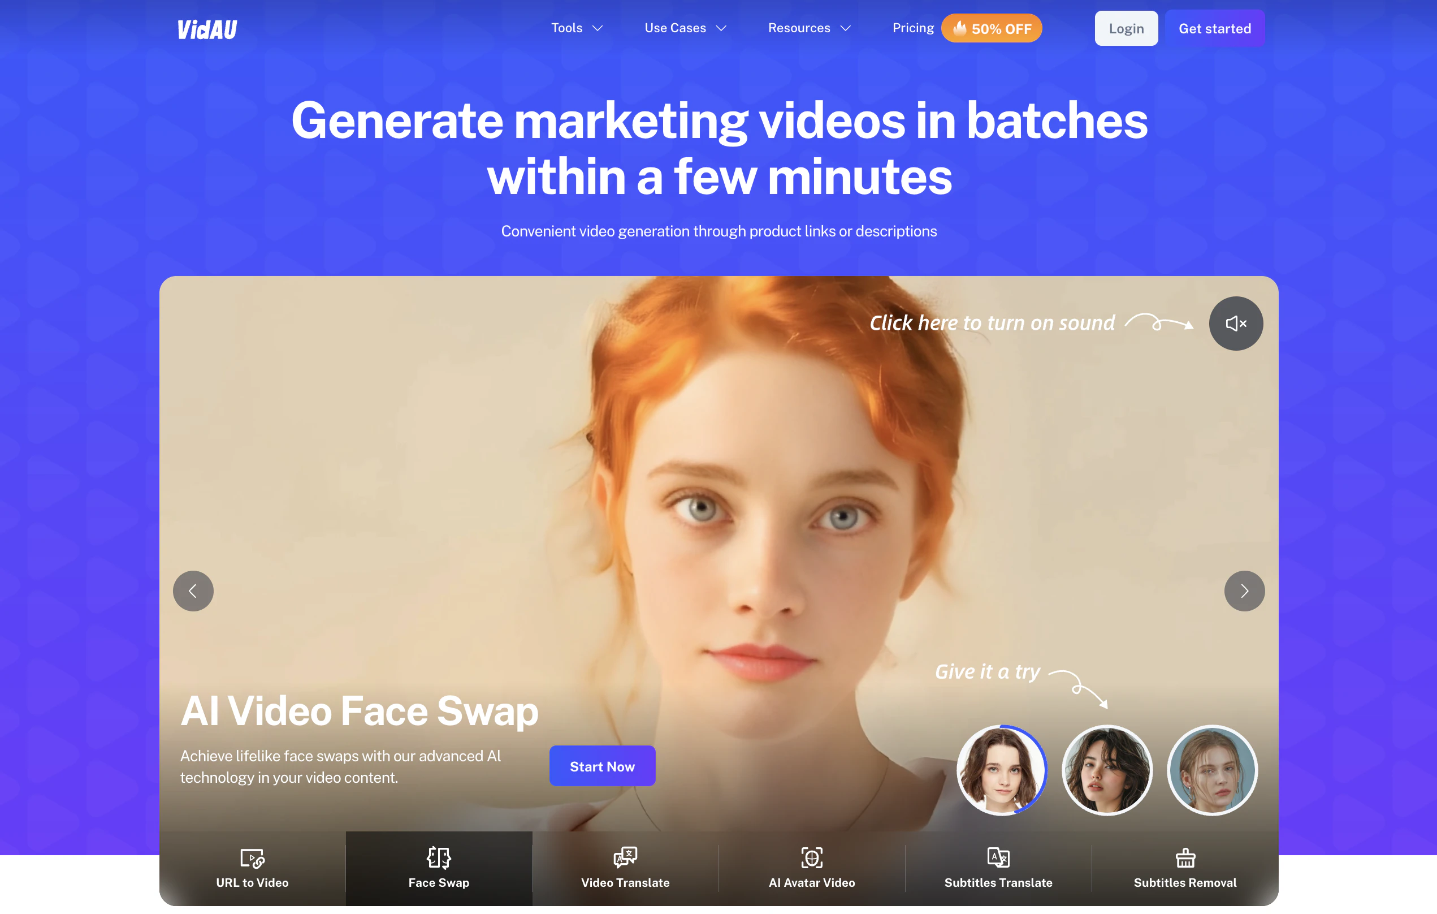Select the first brunette face swap sample
Viewport: 1437px width, 914px height.
click(x=1002, y=770)
